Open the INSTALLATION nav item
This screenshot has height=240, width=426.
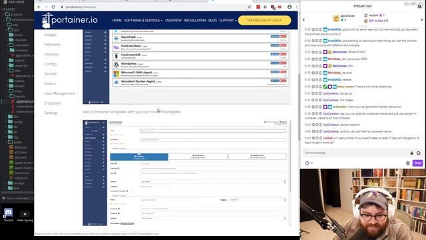click(x=195, y=21)
